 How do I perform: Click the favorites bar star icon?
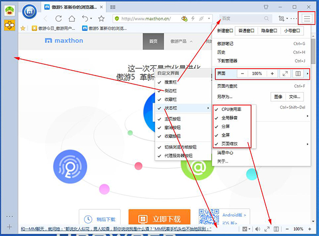23,28
